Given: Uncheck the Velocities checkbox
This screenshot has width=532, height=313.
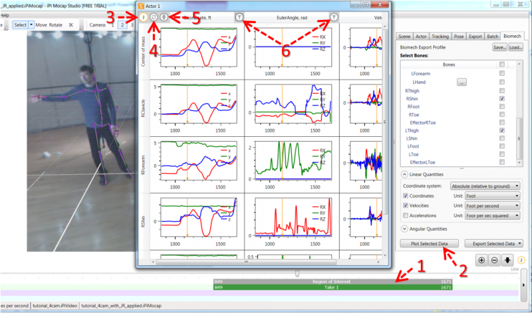Looking at the screenshot, I should 406,205.
